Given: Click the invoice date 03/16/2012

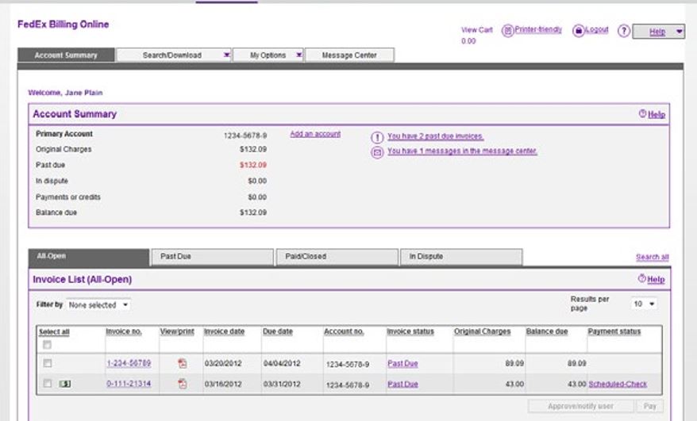Looking at the screenshot, I should coord(223,384).
